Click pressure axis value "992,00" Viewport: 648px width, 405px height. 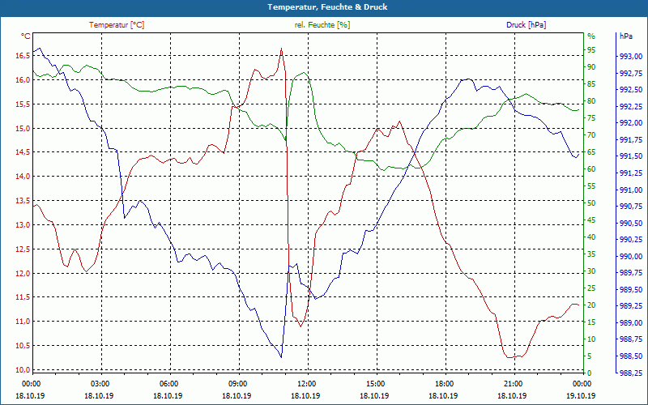[631, 123]
